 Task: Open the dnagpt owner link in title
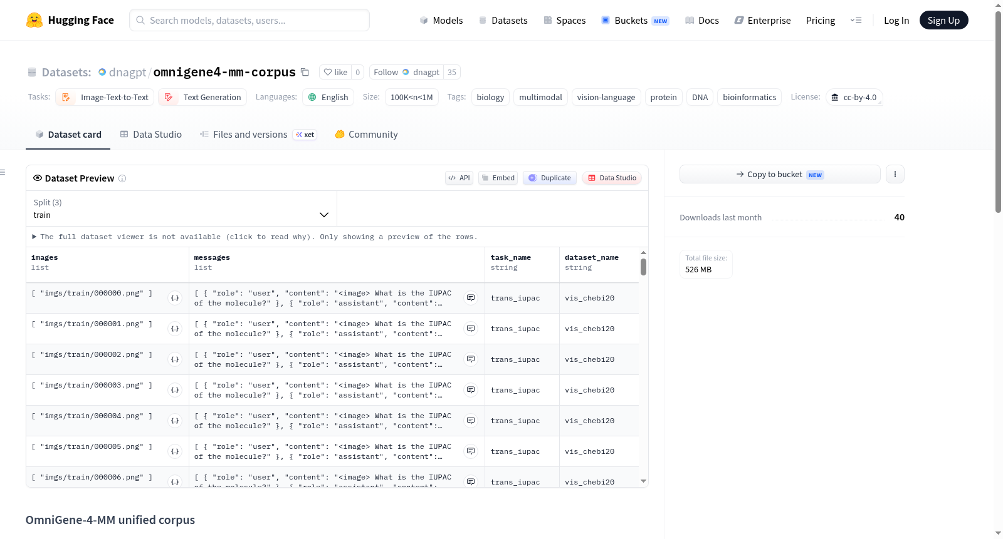(127, 72)
